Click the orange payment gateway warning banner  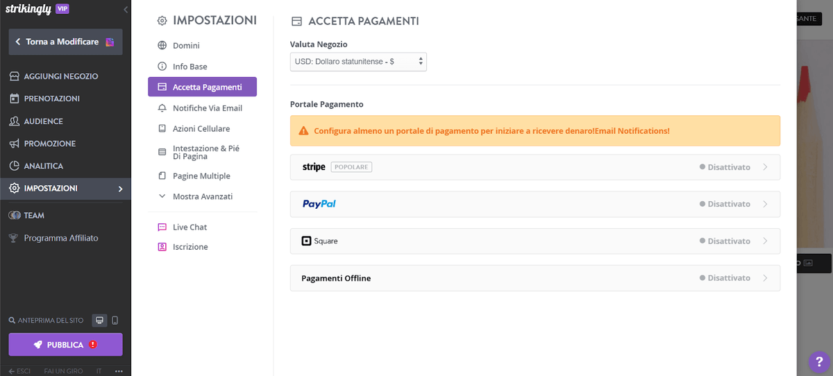(535, 130)
